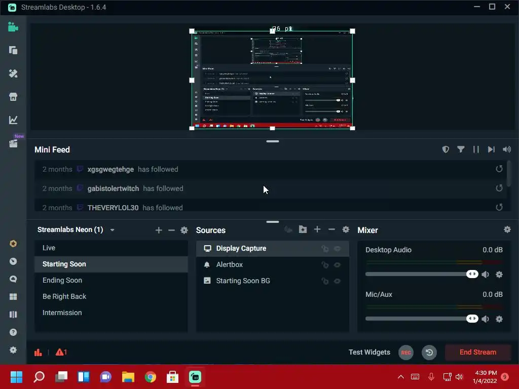Viewport: 519px width, 389px height.
Task: Open the App Store icon in sidebar
Action: (x=13, y=97)
